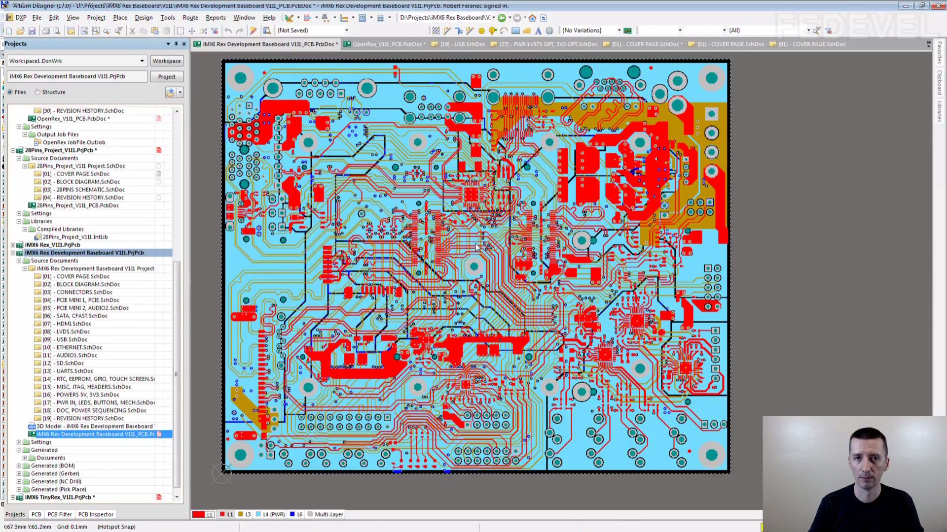Click the green Back navigation arrow

(x=502, y=18)
